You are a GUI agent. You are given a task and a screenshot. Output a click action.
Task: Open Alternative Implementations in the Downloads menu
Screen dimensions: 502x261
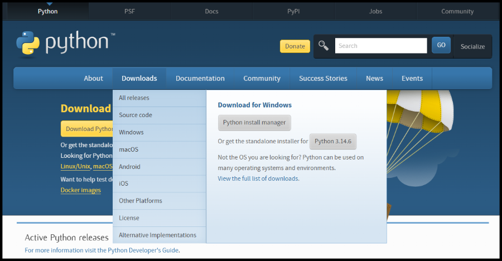coord(159,235)
